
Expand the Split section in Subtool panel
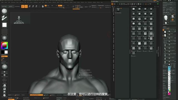(164, 84)
